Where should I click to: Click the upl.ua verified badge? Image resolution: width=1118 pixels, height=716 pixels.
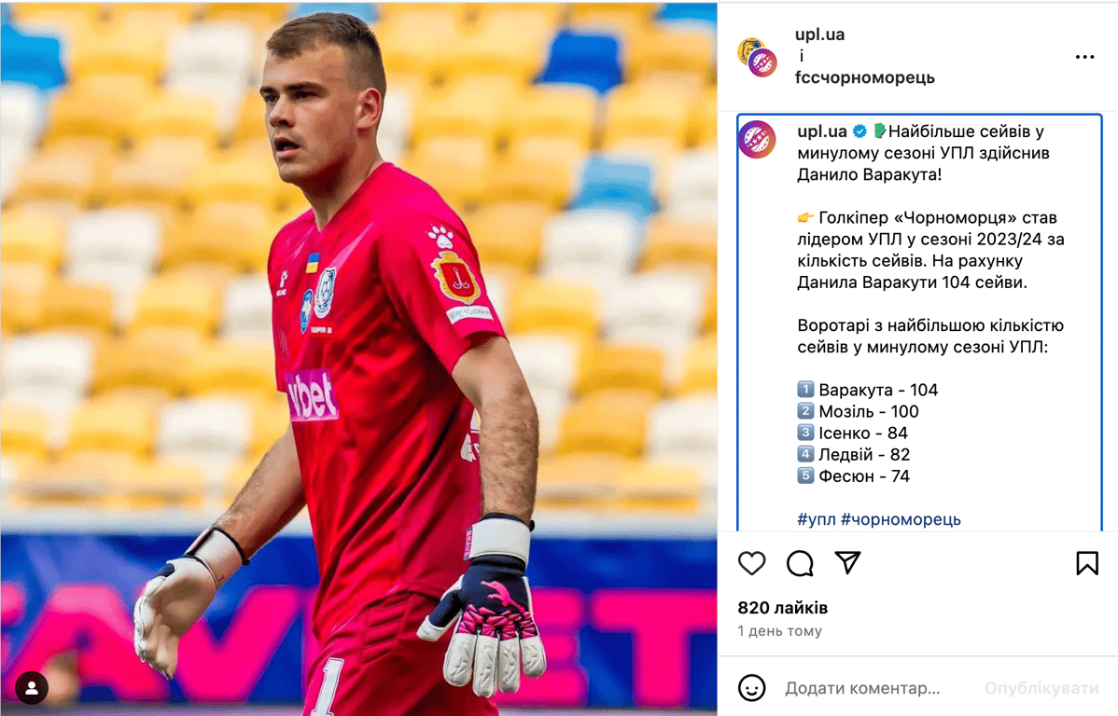(859, 131)
